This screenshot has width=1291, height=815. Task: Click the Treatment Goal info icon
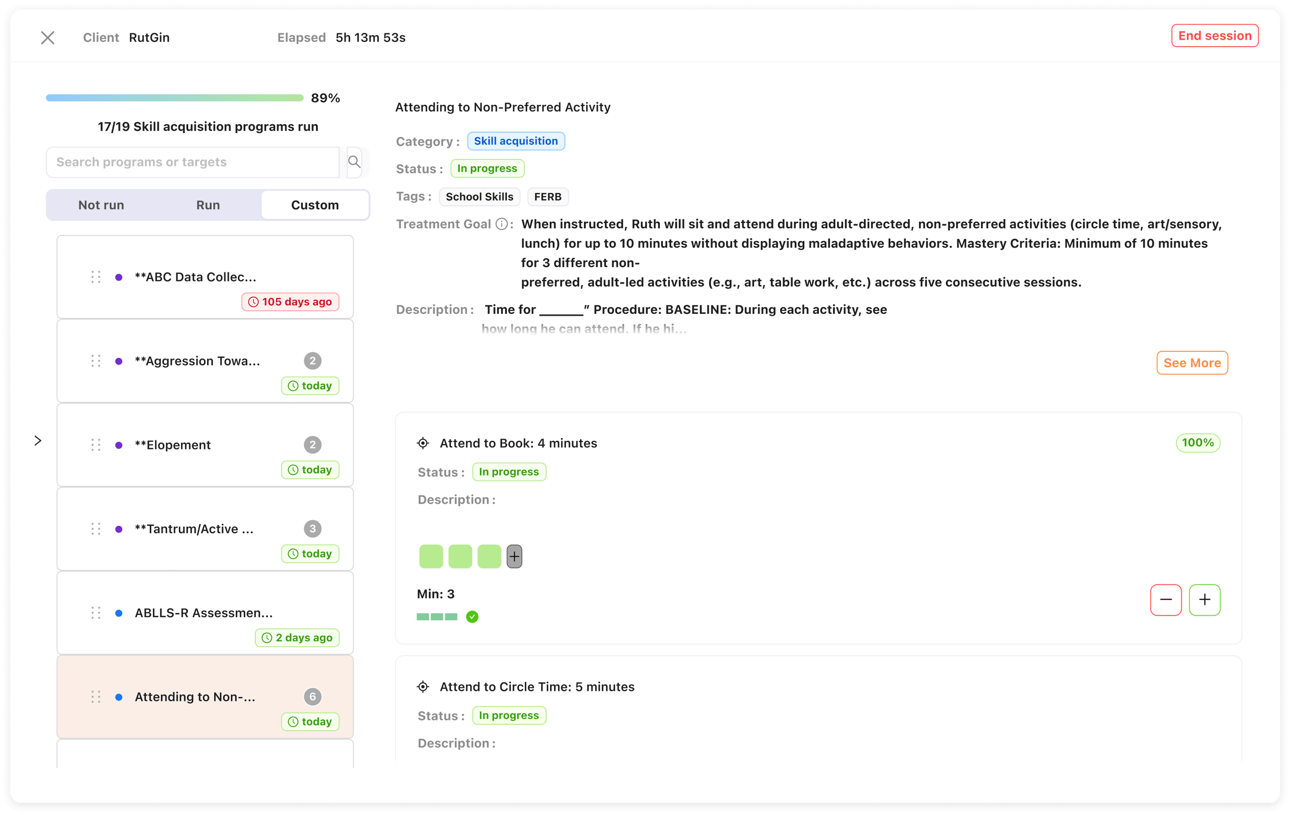click(x=502, y=224)
